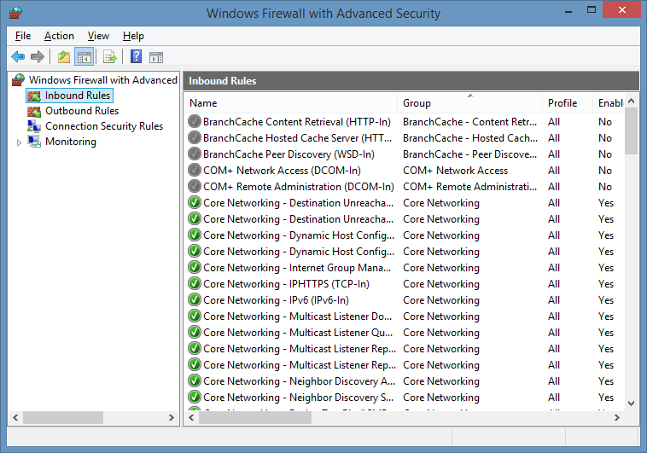Open the View menu

pos(98,36)
